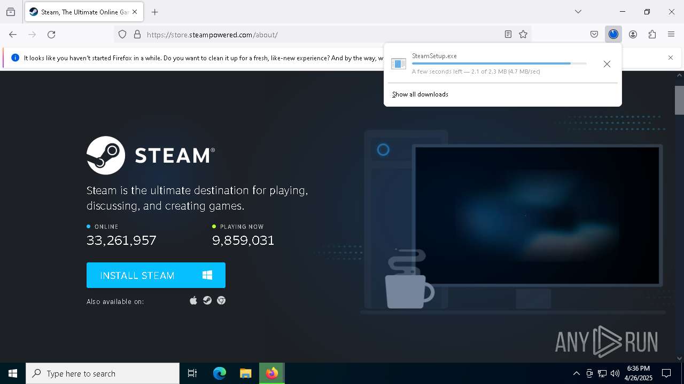The width and height of the screenshot is (684, 384).
Task: Open Firefox application menu
Action: tap(671, 35)
